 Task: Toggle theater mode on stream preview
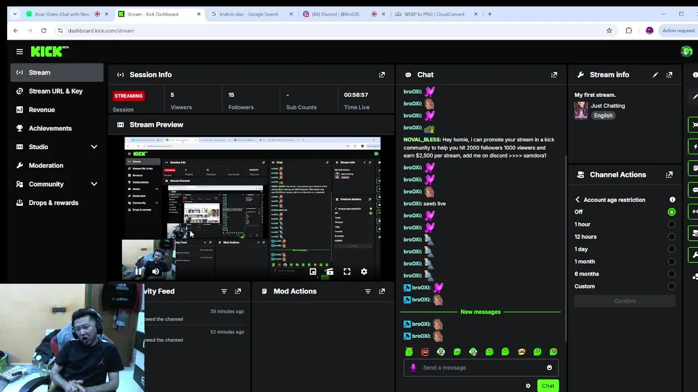(329, 271)
